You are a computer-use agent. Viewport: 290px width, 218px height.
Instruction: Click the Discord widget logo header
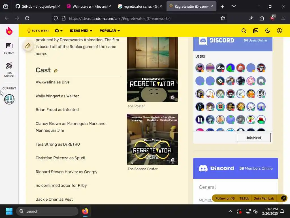pos(216,40)
